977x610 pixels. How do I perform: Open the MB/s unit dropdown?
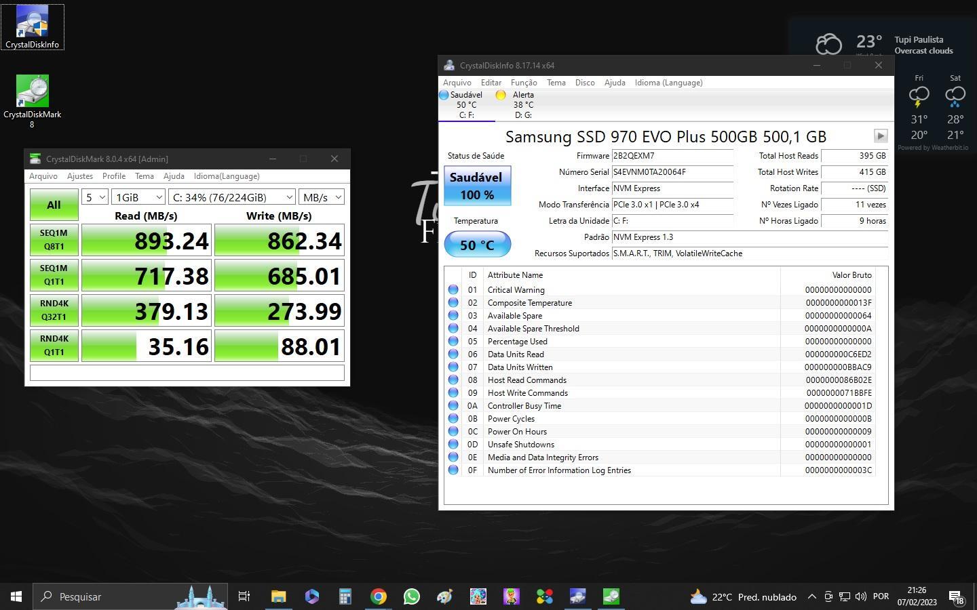(322, 197)
